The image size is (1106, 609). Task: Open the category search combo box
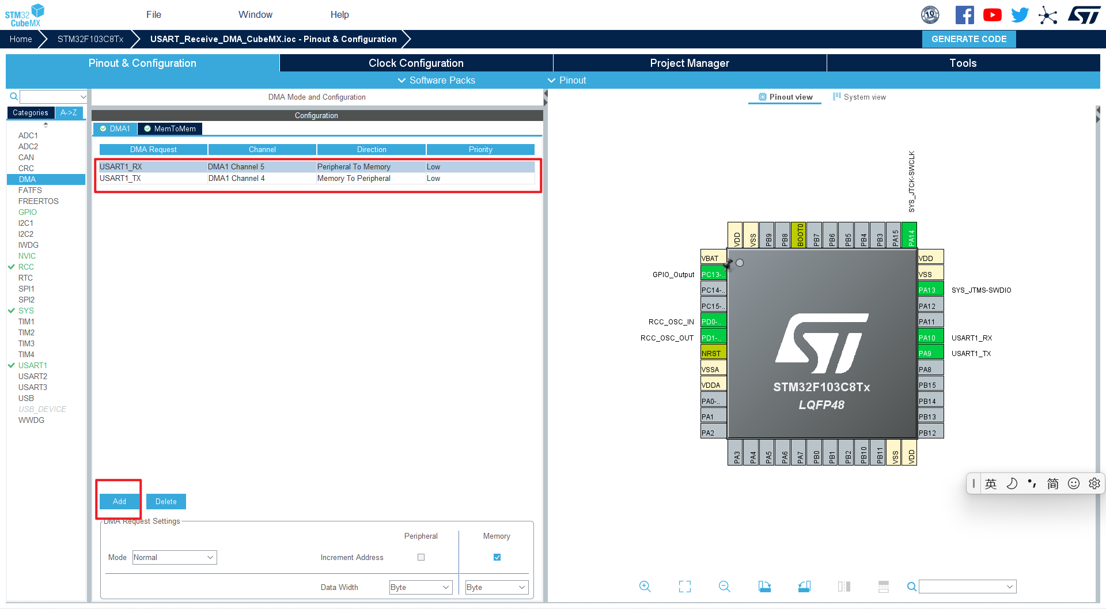click(54, 96)
